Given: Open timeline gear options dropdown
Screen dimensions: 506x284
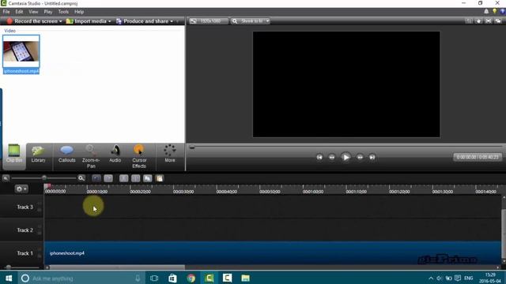Looking at the screenshot, I should [21, 189].
